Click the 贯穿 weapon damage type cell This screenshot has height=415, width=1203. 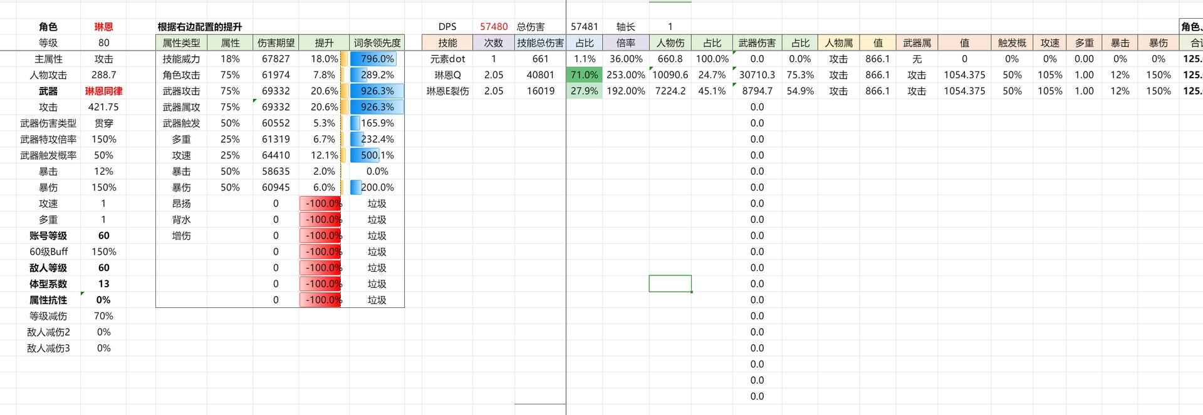click(x=103, y=124)
